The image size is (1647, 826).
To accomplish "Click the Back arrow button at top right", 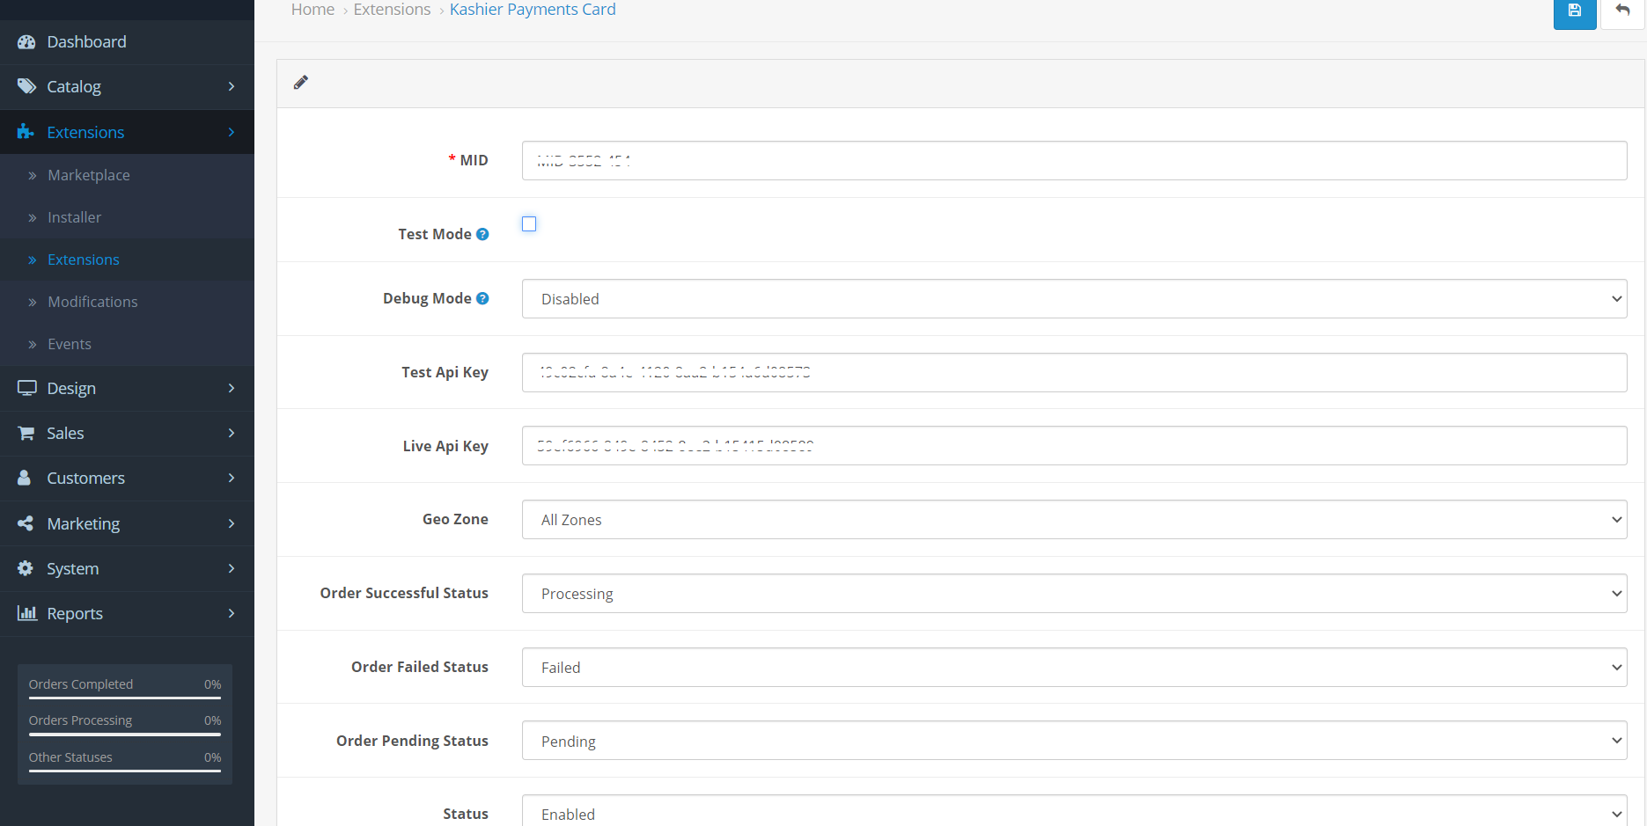I will [1622, 11].
